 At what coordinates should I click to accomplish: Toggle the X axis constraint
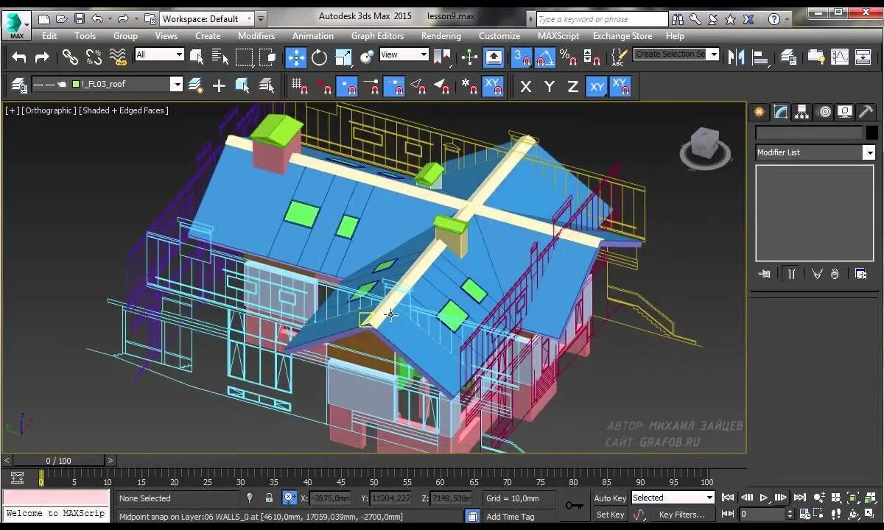526,87
